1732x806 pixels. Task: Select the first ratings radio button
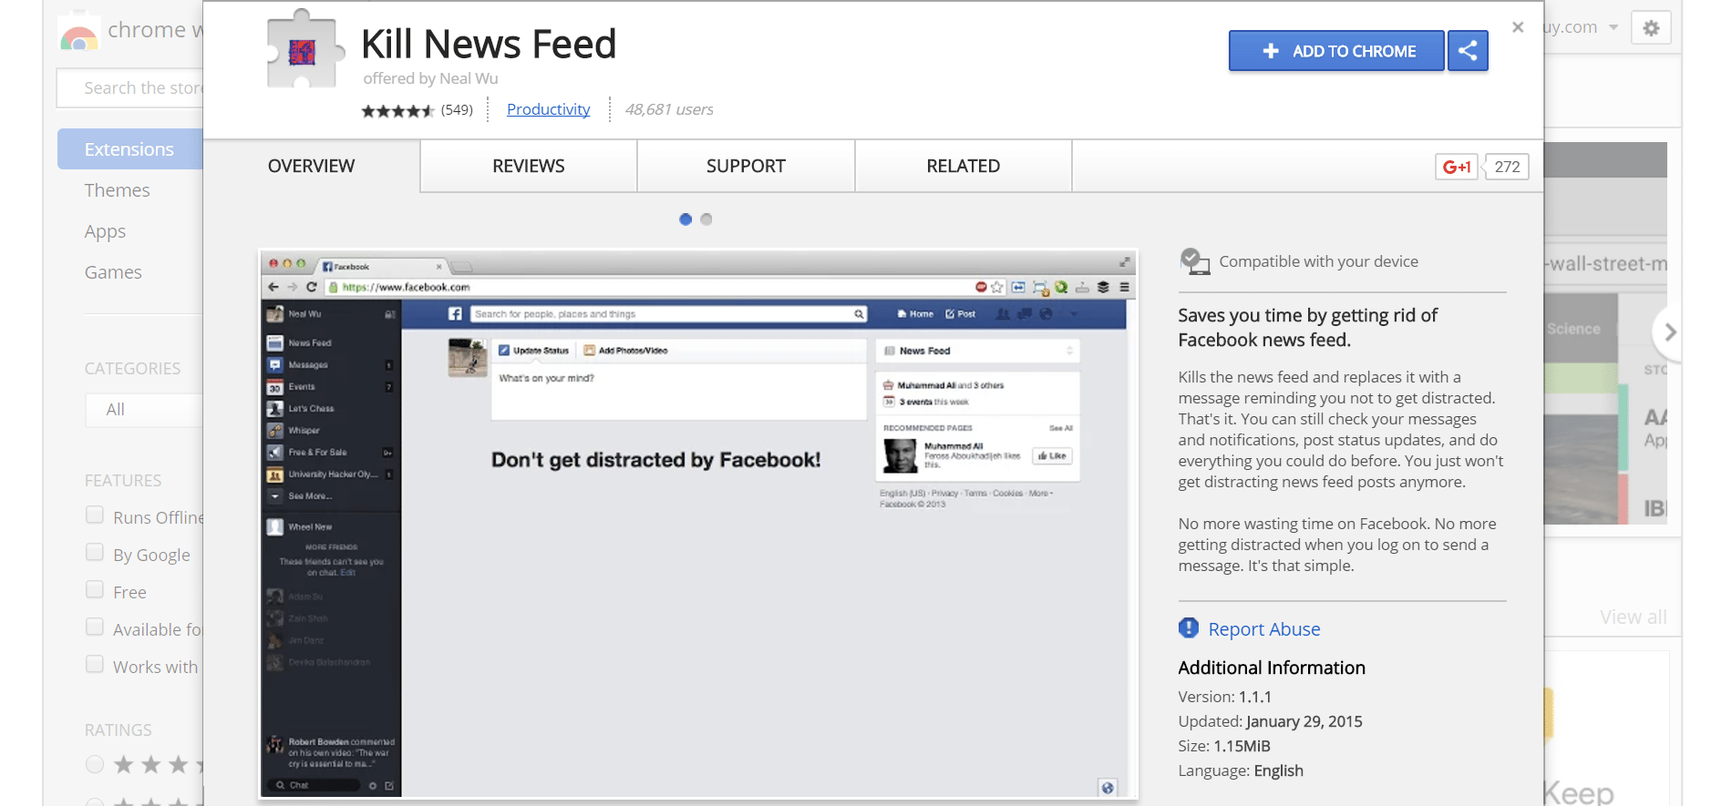point(95,764)
